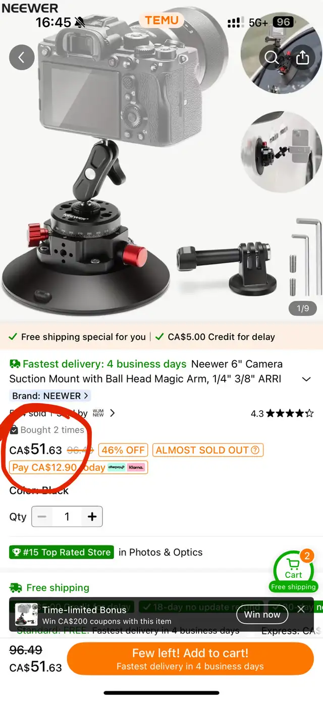This screenshot has width=323, height=701.
Task: Tap the Klarna payment badge
Action: 136,467
